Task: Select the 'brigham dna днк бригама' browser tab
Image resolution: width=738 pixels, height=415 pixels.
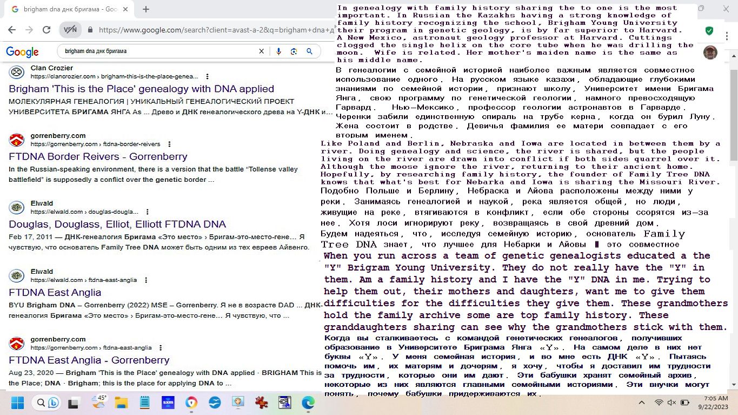Action: pyautogui.click(x=70, y=9)
